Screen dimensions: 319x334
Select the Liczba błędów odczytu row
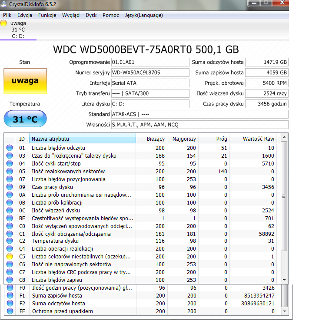pyautogui.click(x=141, y=148)
